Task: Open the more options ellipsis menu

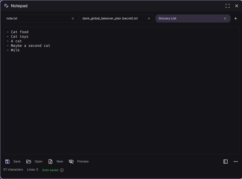Action: coord(235,162)
